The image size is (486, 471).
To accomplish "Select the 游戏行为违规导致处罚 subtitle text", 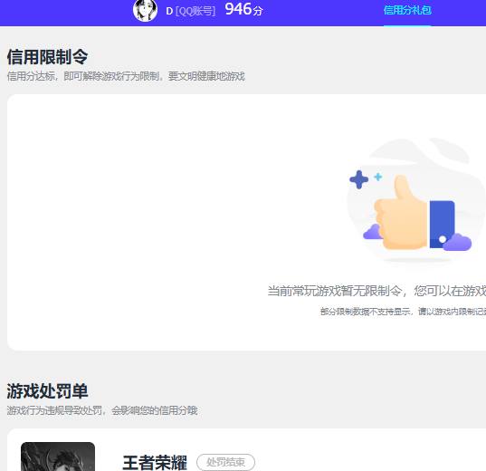I will pyautogui.click(x=102, y=410).
